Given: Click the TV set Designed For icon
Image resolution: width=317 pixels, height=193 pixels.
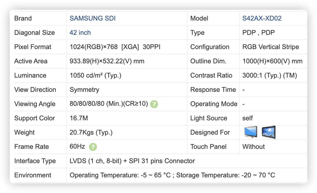Looking at the screenshot, I should tap(269, 132).
